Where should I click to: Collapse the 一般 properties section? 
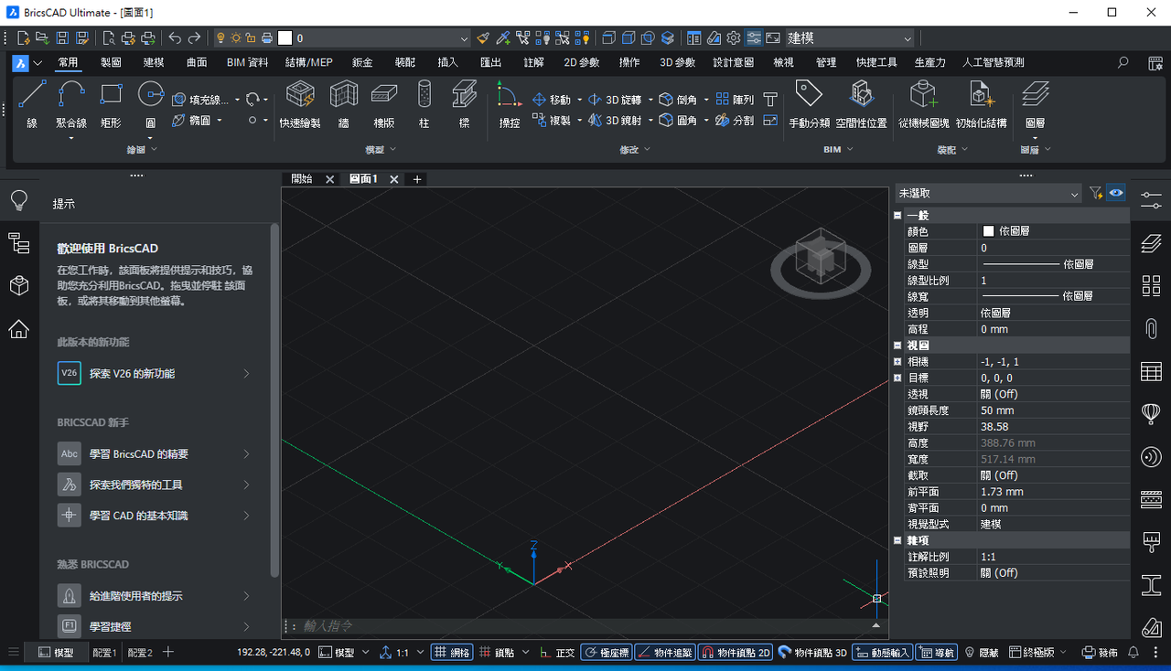898,215
